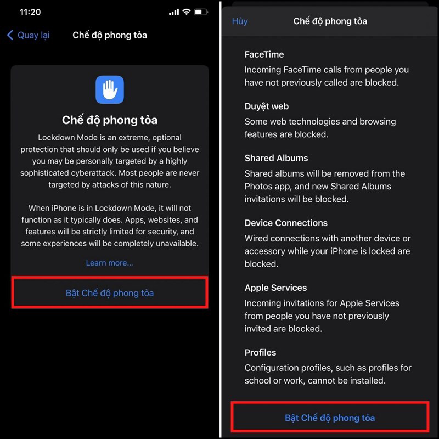This screenshot has height=439, width=439.
Task: Tap the 11:20 clock in status bar
Action: click(x=30, y=12)
